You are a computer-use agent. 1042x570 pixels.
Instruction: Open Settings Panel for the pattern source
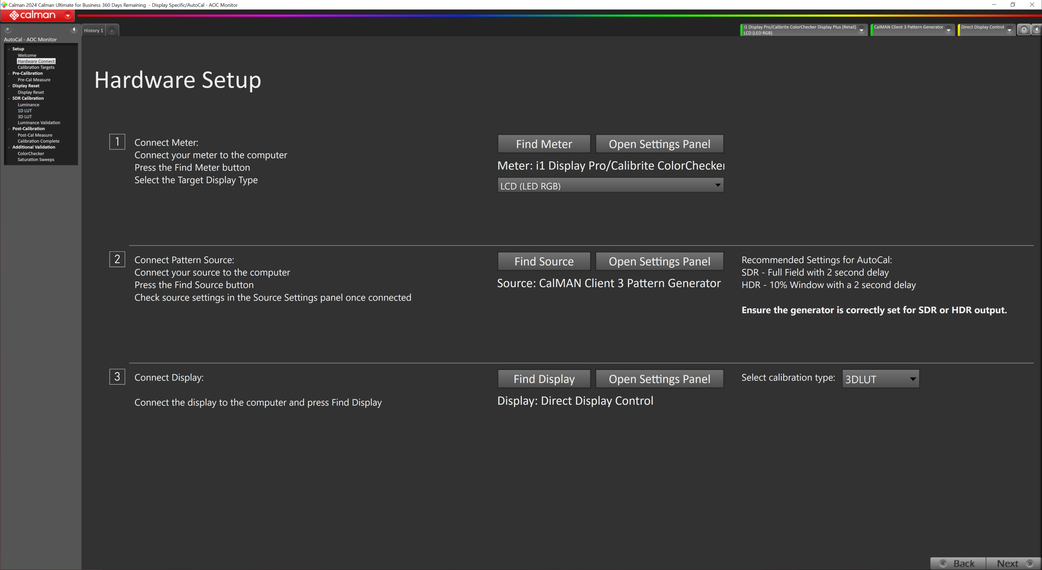click(x=659, y=262)
